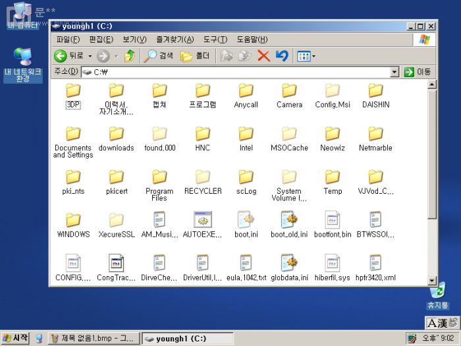Screen dimensions: 461x346
Task: Select the Temp folder
Action: point(332,183)
